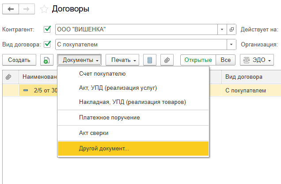This screenshot has width=281, height=184.
Task: Choose Другой документ... menu entry
Action: coord(133,149)
